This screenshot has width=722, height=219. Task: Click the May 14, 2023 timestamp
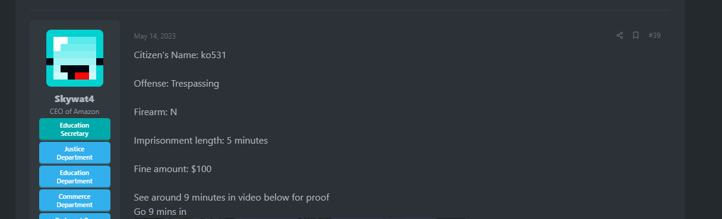[155, 36]
